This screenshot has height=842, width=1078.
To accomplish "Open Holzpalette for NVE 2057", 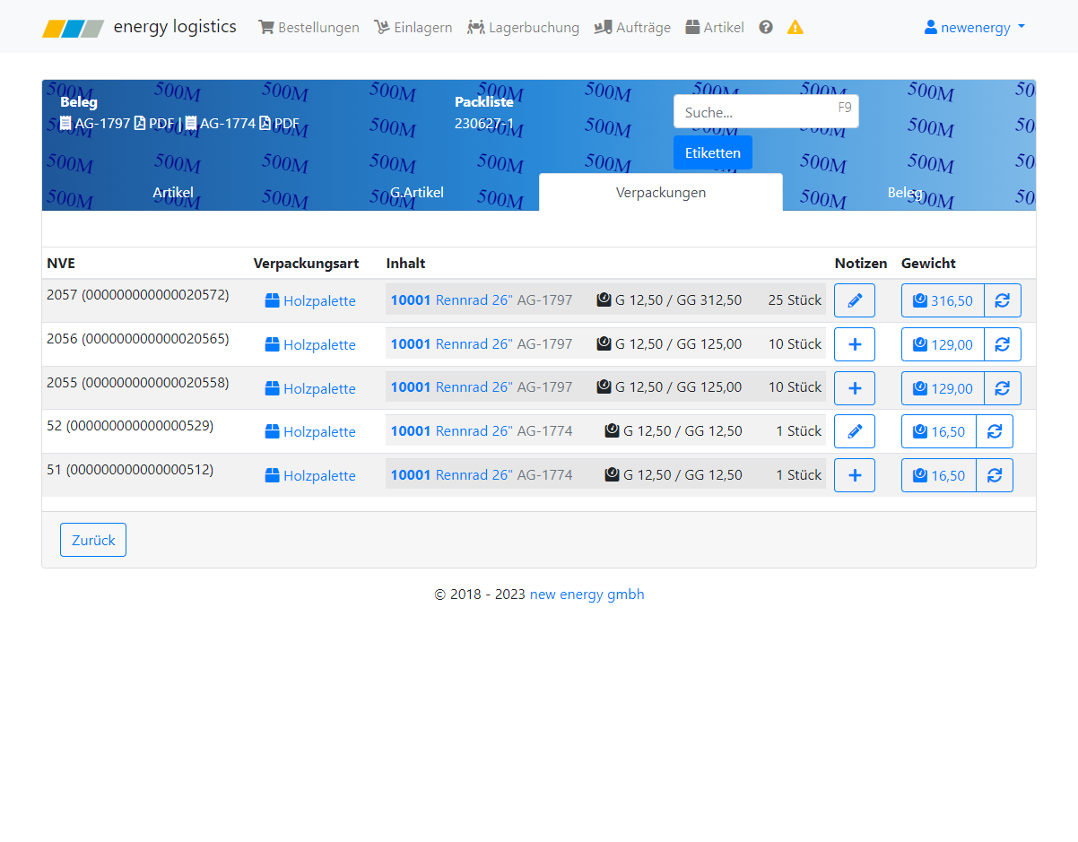I will [x=310, y=300].
